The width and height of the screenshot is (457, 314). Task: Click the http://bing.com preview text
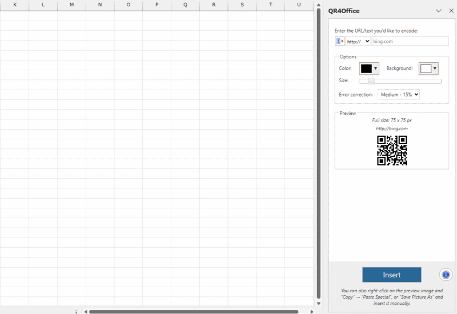[x=392, y=128]
